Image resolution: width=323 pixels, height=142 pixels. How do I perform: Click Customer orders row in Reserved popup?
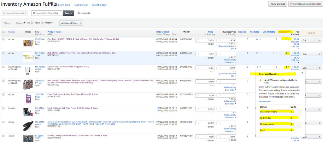[x=280, y=112]
